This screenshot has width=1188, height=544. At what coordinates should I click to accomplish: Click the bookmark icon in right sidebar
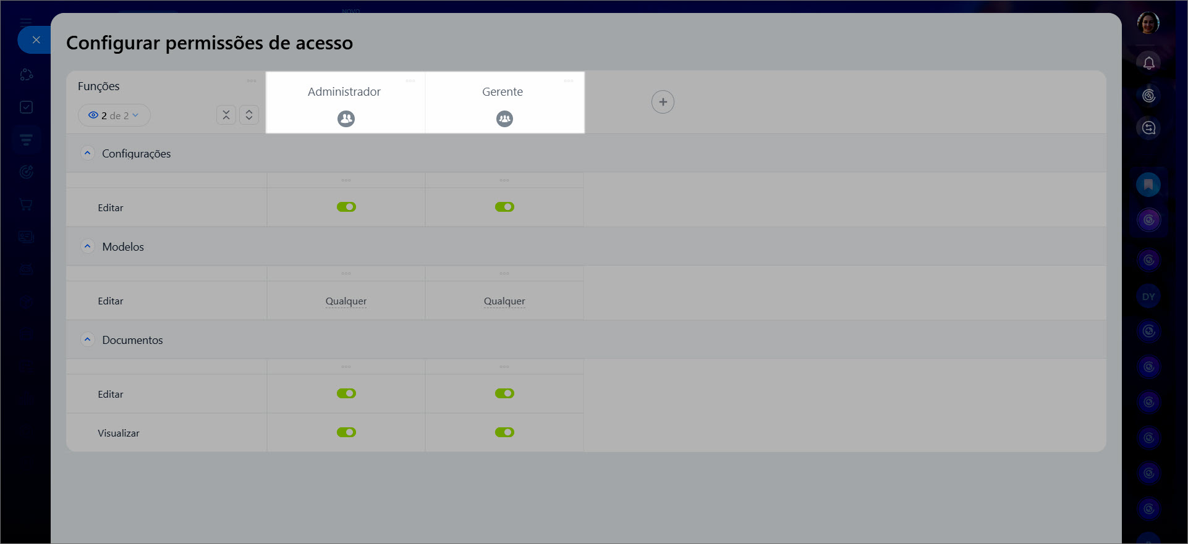(1148, 185)
